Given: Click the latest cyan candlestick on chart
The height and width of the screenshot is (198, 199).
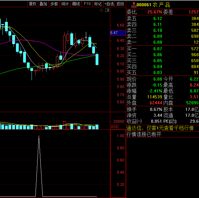Looking at the screenshot, I should tap(97, 59).
